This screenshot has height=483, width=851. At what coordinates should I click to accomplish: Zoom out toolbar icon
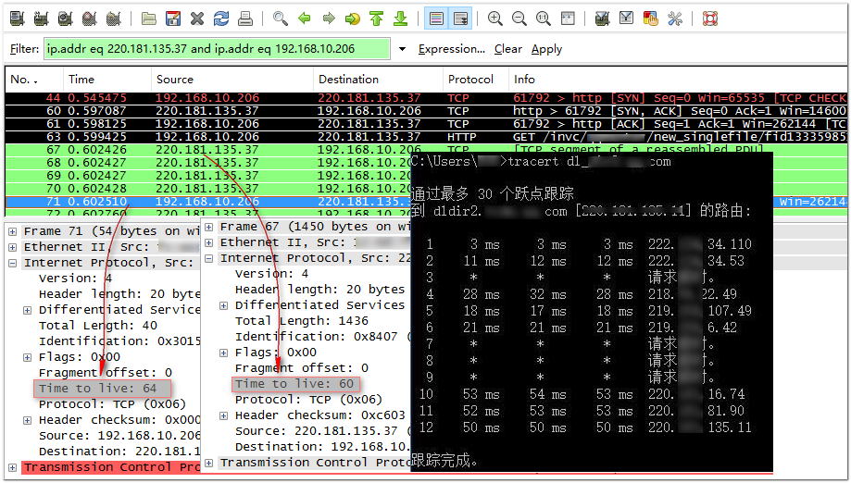[519, 19]
